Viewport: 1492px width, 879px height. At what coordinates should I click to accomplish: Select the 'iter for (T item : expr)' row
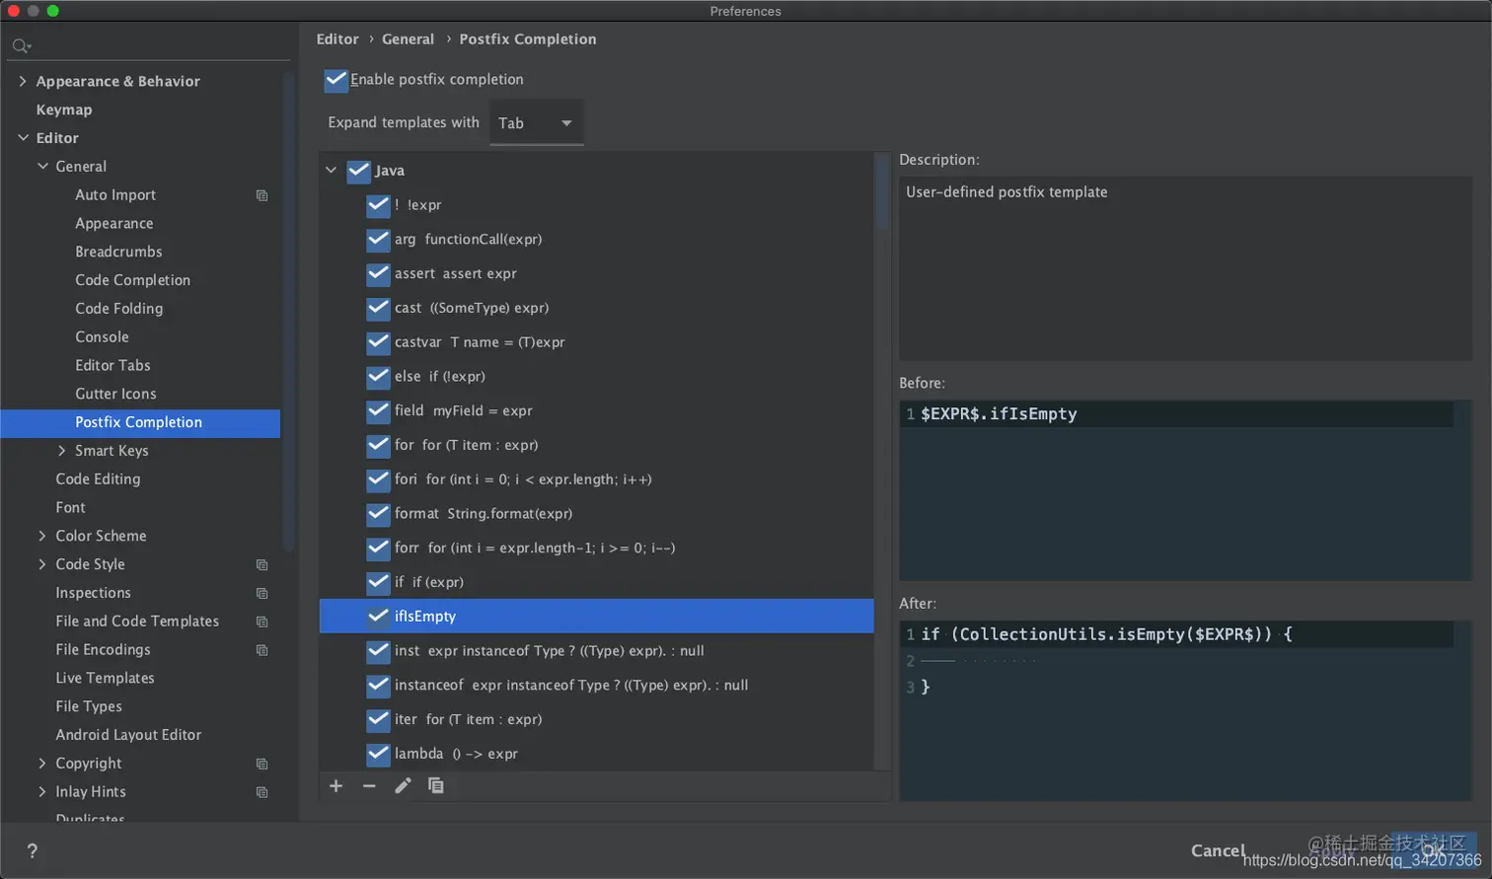[x=596, y=719]
